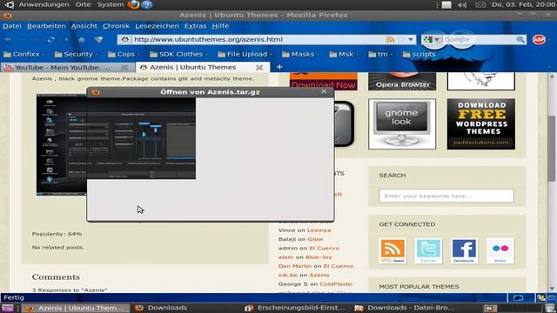
Task: Switch to Downloads - Datei-Bro... taskbar window
Action: [x=405, y=308]
